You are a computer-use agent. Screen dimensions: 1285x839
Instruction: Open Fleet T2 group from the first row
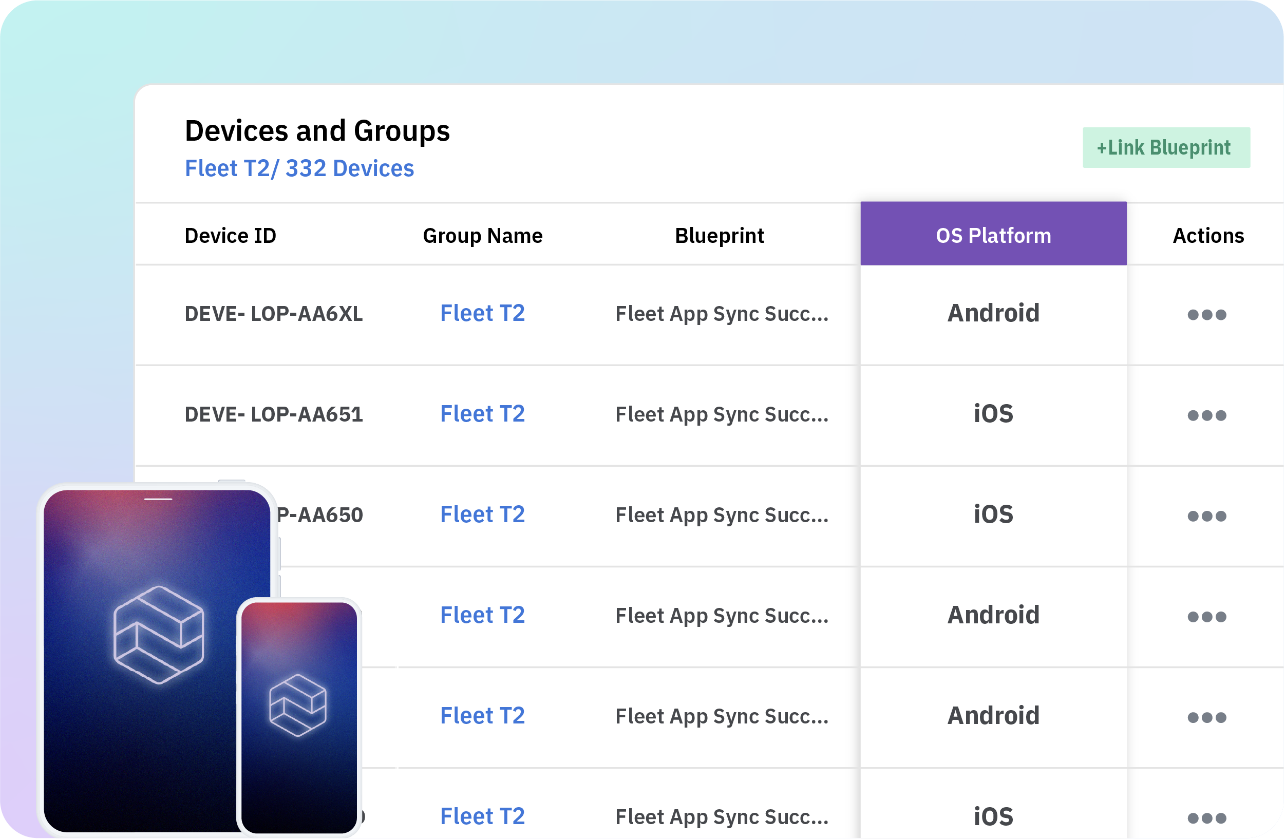[482, 313]
